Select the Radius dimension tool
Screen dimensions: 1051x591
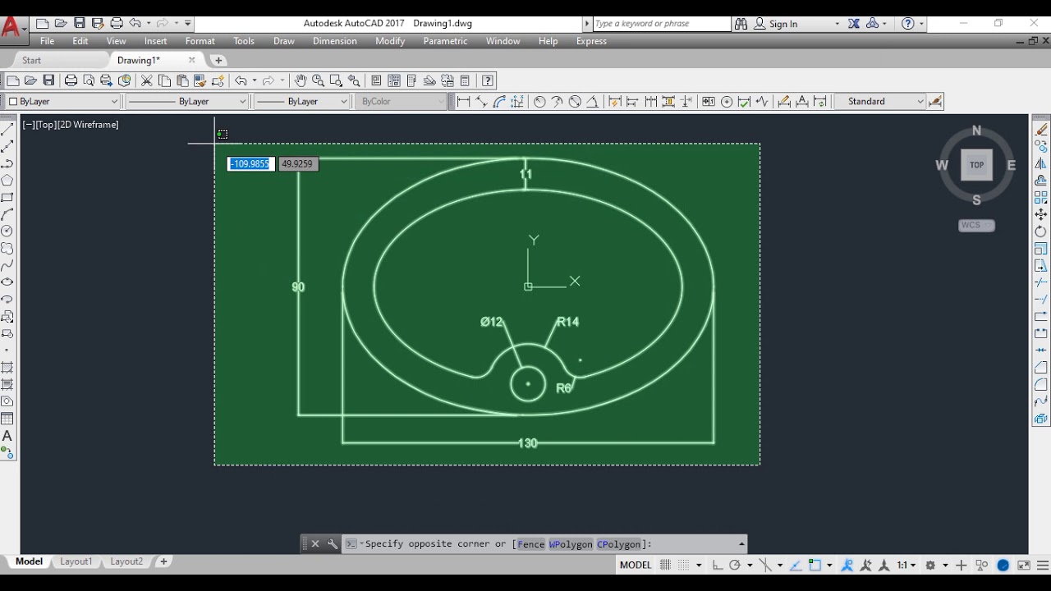(x=539, y=102)
